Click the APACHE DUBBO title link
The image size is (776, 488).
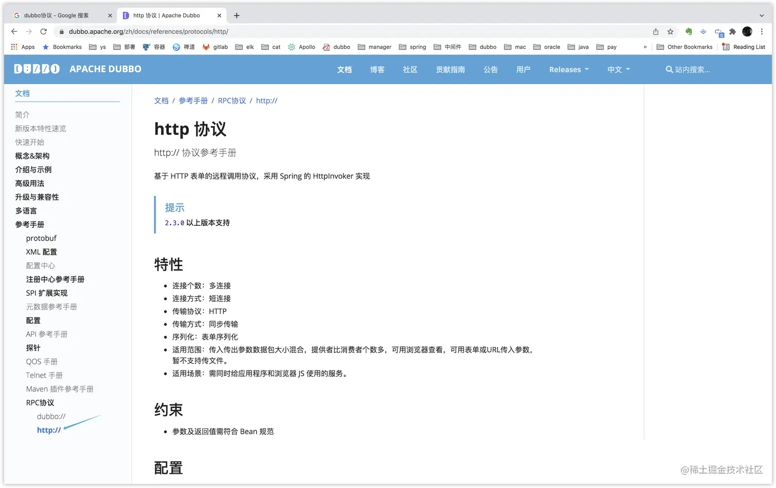point(105,69)
